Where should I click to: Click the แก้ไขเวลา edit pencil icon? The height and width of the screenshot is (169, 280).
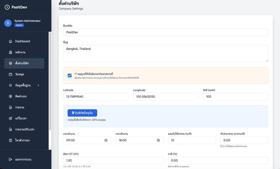click(10, 118)
